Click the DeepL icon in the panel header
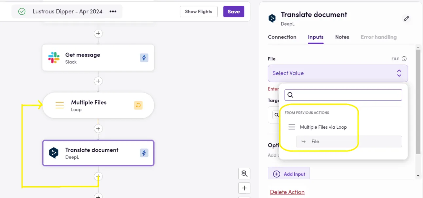The image size is (423, 198). [272, 18]
